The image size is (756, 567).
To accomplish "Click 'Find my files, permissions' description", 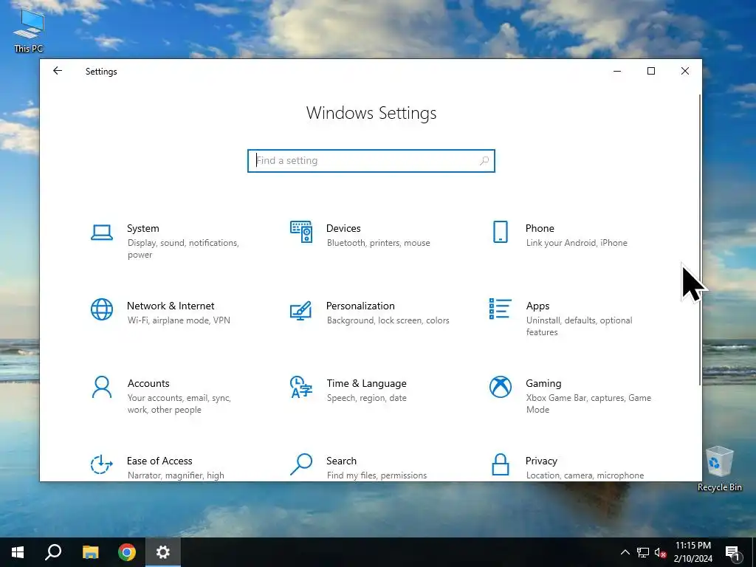I will tap(377, 475).
